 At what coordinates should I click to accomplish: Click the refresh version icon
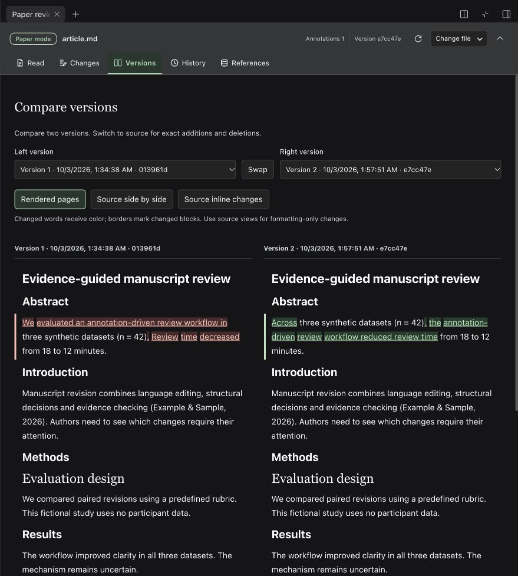pos(418,38)
